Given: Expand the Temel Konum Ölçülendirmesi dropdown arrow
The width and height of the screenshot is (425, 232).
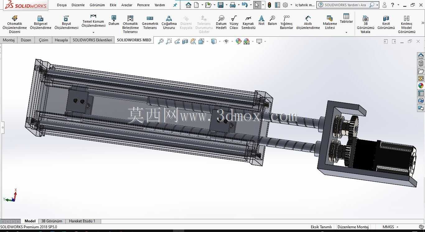Looking at the screenshot, I should (93, 32).
